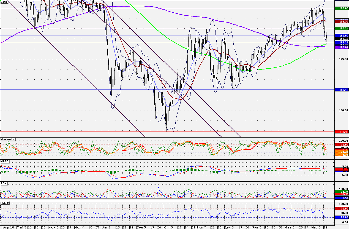Click the blue 3.54 ADX value marker
Screen dimensions: 349x229
click(x=341, y=198)
